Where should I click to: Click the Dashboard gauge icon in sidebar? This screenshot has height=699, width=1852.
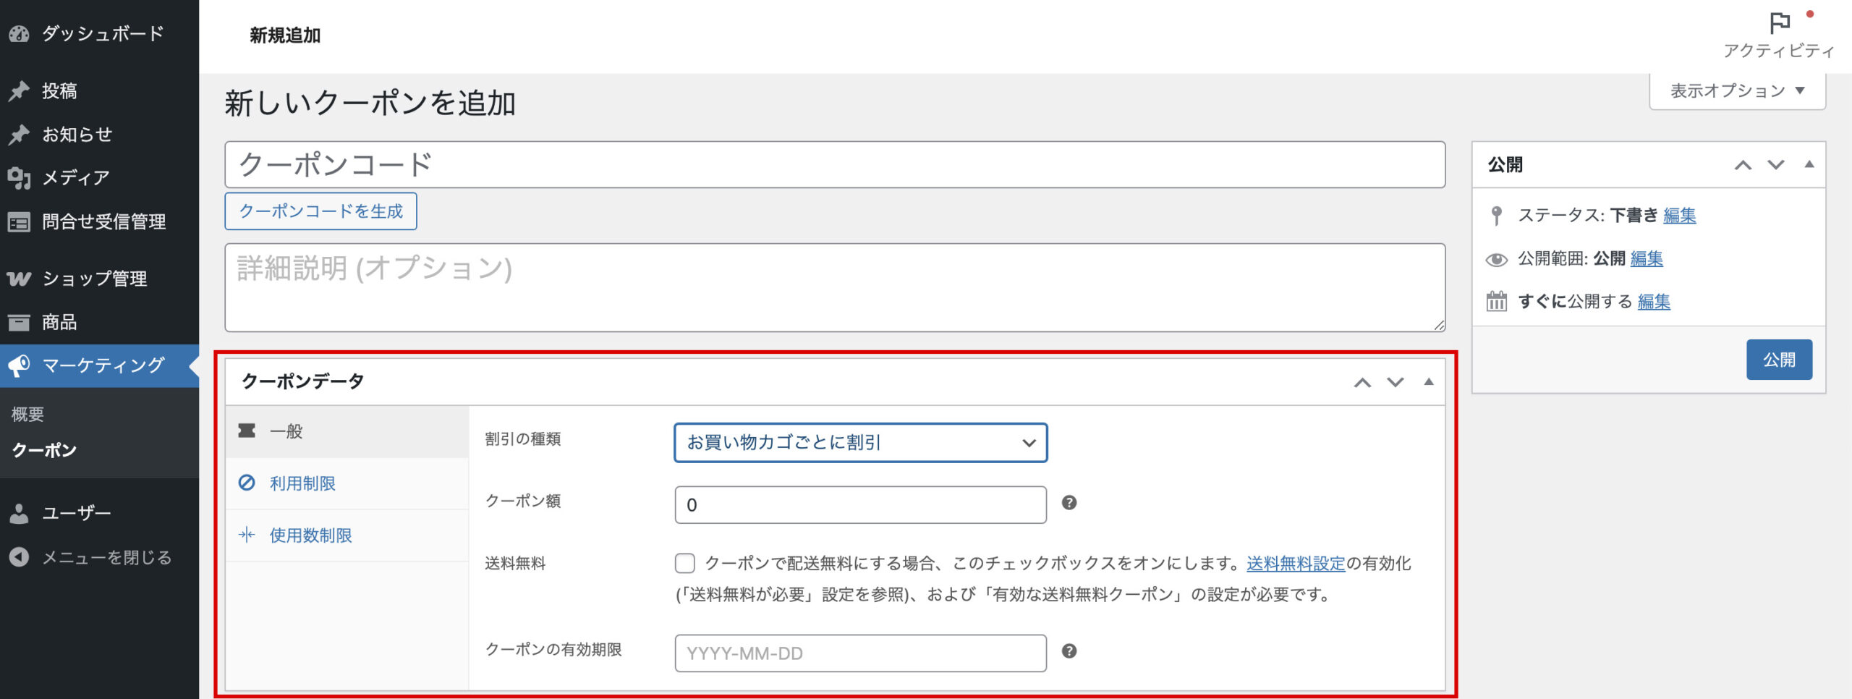tap(19, 34)
